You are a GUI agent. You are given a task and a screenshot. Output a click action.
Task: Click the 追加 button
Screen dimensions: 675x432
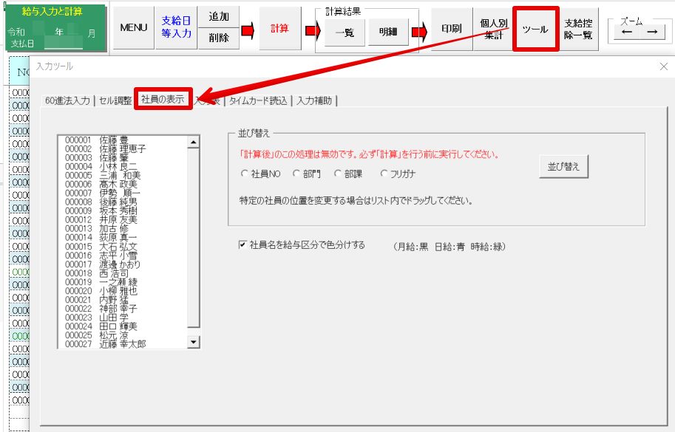pos(219,18)
